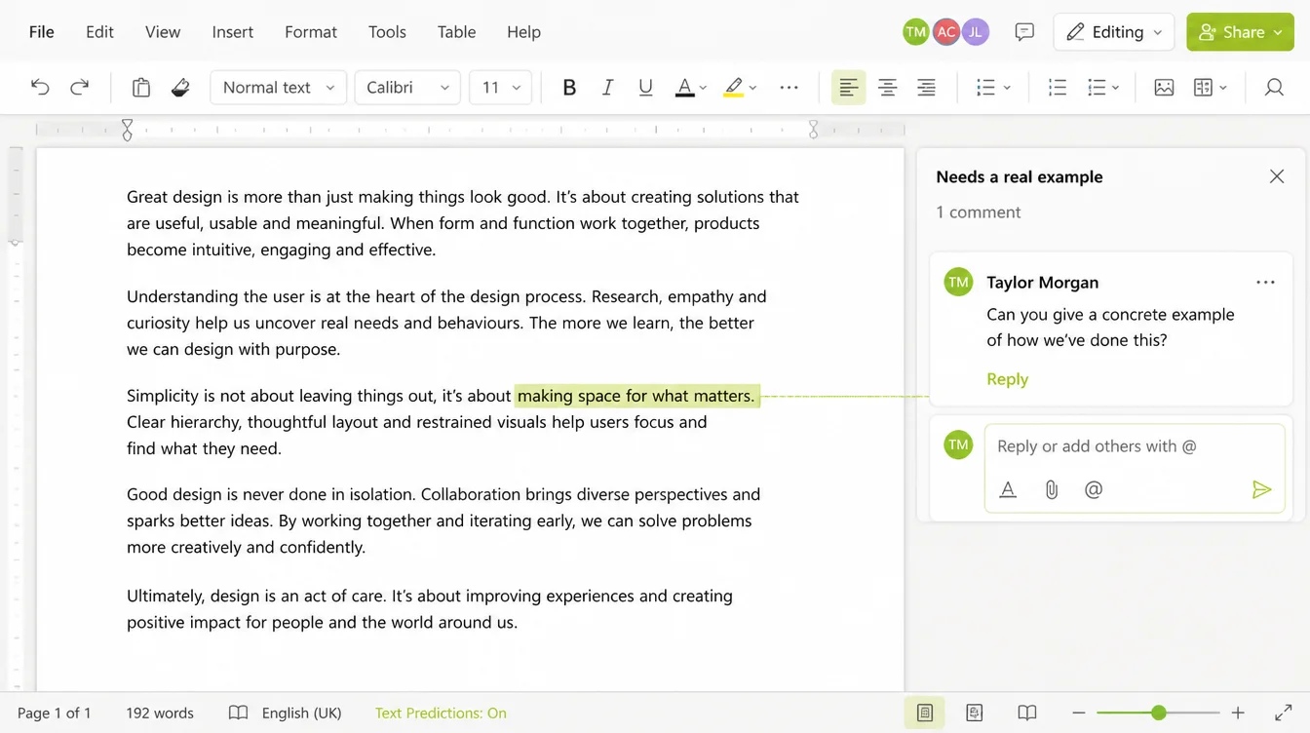Viewport: 1310px width, 733px height.
Task: Expand the highlight colour dropdown arrow
Action: click(752, 88)
